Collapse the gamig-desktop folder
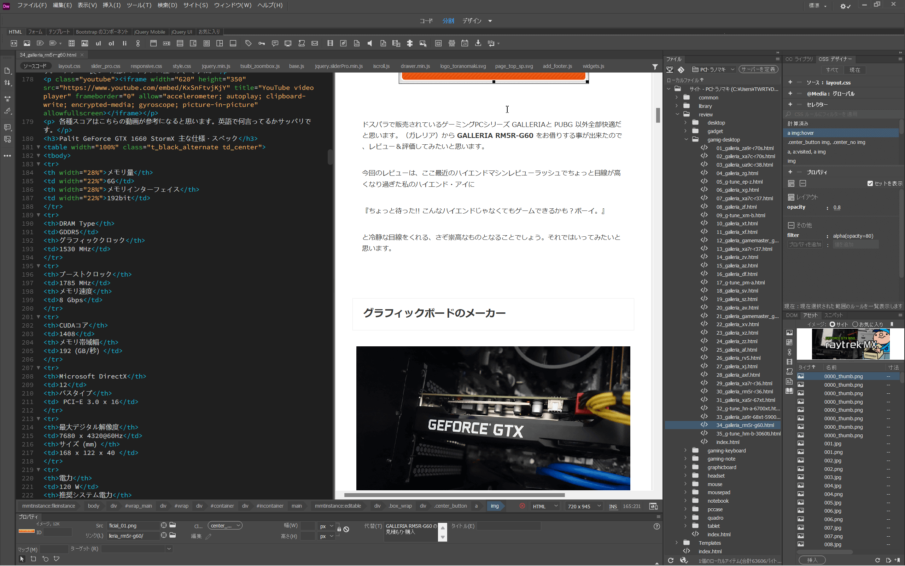This screenshot has width=905, height=566. point(686,140)
